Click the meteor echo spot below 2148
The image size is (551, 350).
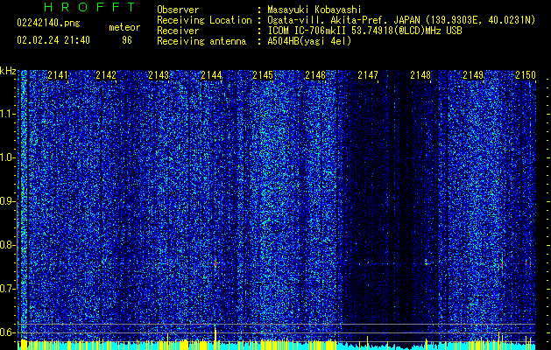click(427, 262)
